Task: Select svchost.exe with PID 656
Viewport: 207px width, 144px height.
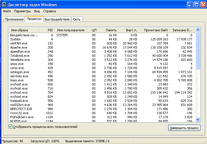Action: (x=101, y=84)
